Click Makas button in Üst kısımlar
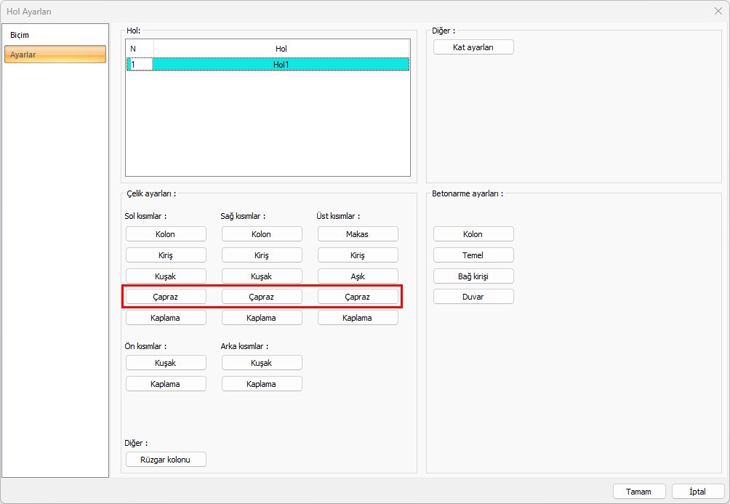 pos(358,234)
